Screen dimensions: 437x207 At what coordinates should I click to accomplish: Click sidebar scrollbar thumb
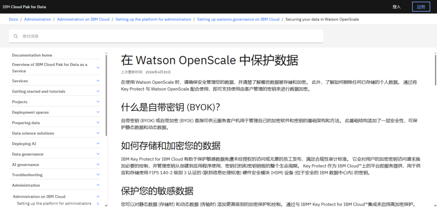[x=106, y=95]
